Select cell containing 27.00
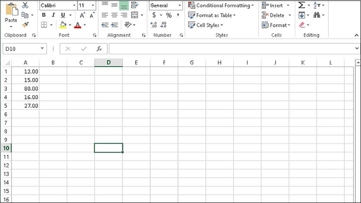Viewport: 361px width, 203px height. point(25,106)
